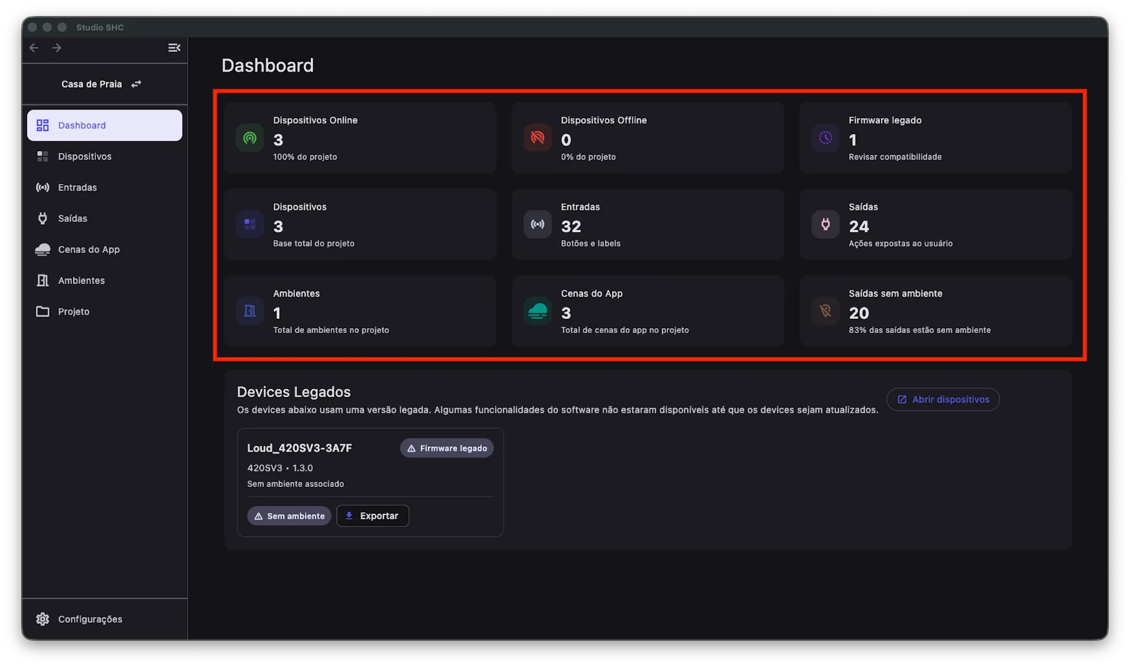This screenshot has width=1130, height=667.
Task: Click the forward navigation arrow
Action: coord(56,48)
